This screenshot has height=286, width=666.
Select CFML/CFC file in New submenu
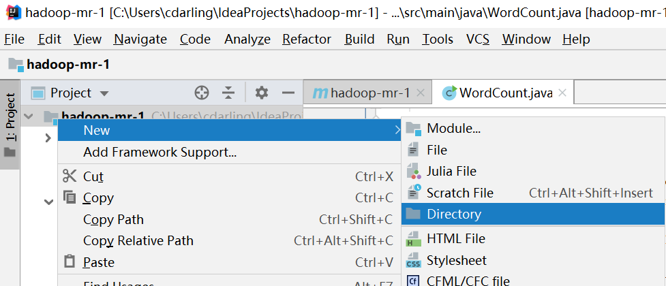pyautogui.click(x=534, y=281)
